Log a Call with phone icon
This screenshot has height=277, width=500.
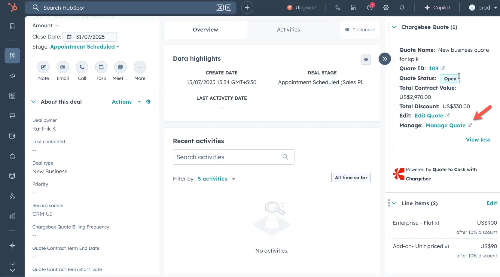tap(82, 67)
